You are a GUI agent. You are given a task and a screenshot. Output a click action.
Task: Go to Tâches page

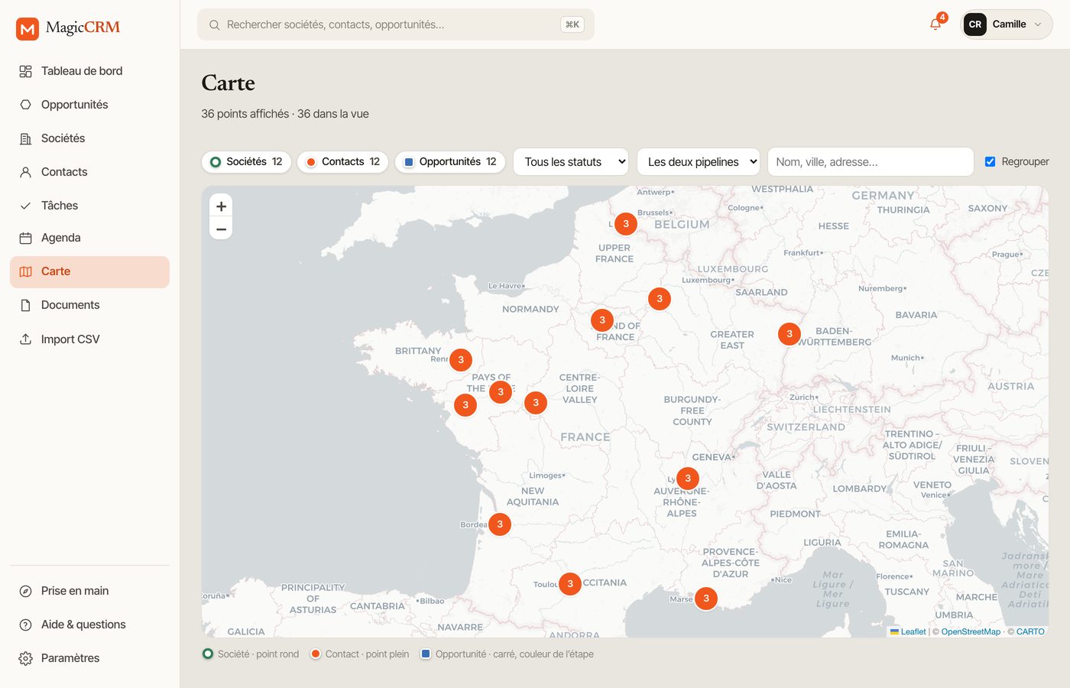[89, 206]
